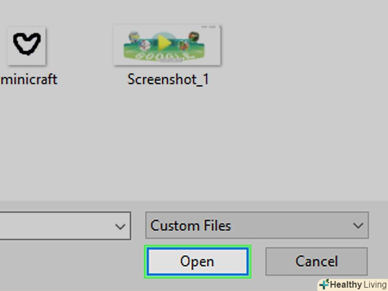
Task: Click the black heart drawing in minicraft icon
Action: (26, 44)
